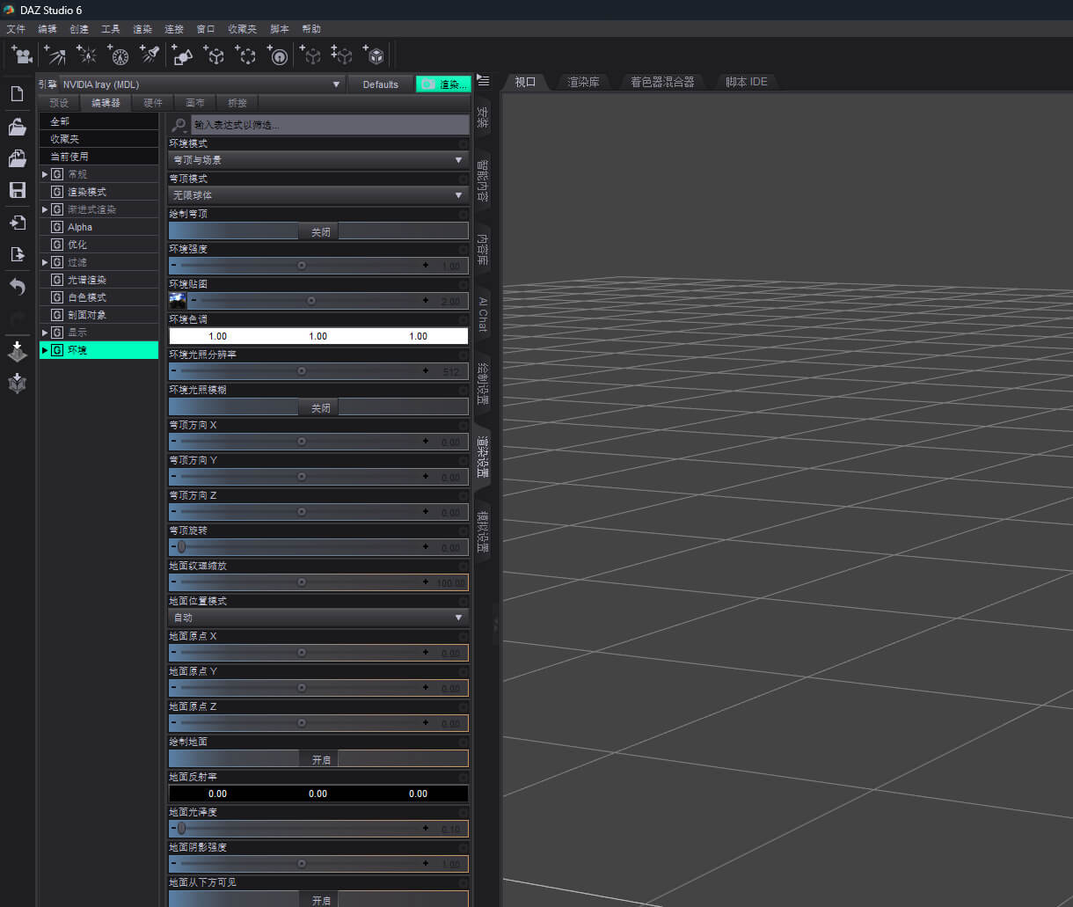Click the Export icon in left sidebar
Screen dimensions: 1073x907
point(17,254)
